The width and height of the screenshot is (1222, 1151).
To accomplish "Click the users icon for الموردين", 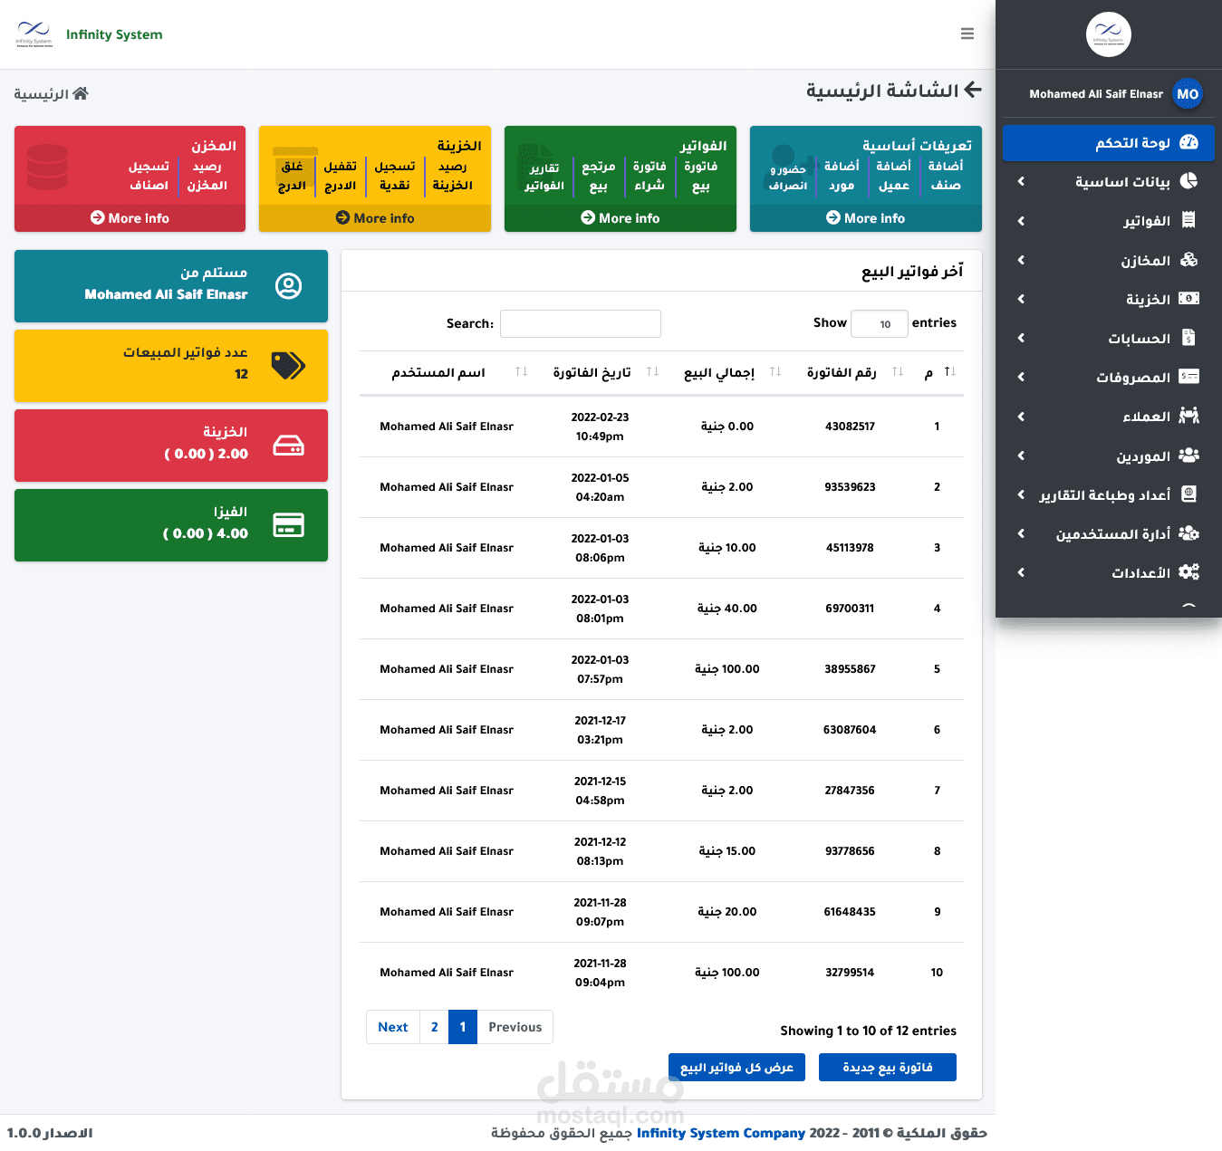I will coord(1189,455).
